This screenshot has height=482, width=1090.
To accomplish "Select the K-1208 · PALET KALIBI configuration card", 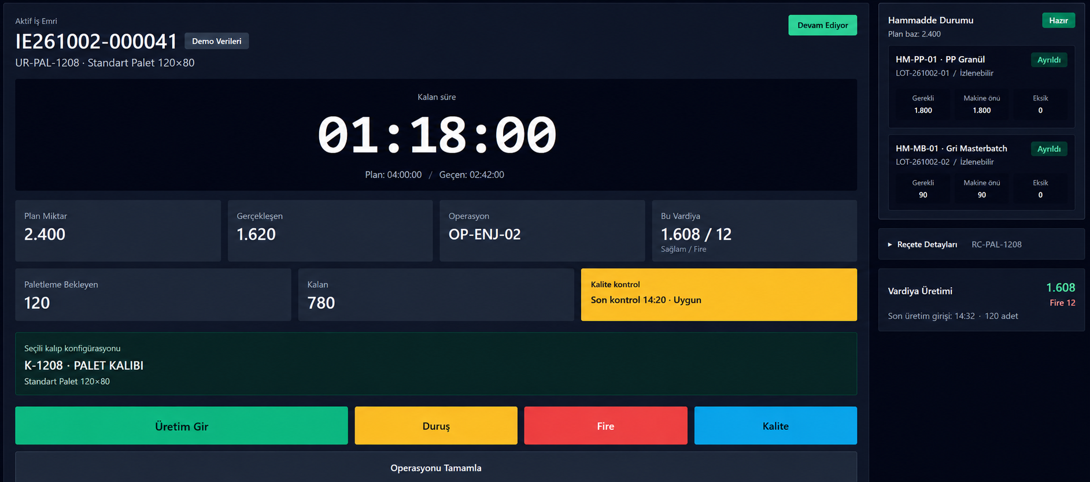I will click(x=436, y=364).
